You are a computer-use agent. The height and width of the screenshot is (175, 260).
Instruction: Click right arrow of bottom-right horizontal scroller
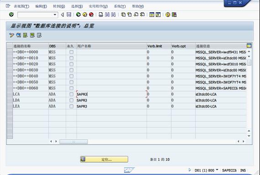(244, 141)
